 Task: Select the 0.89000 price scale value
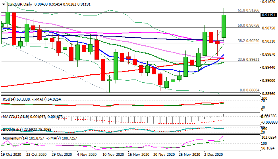point(269,81)
